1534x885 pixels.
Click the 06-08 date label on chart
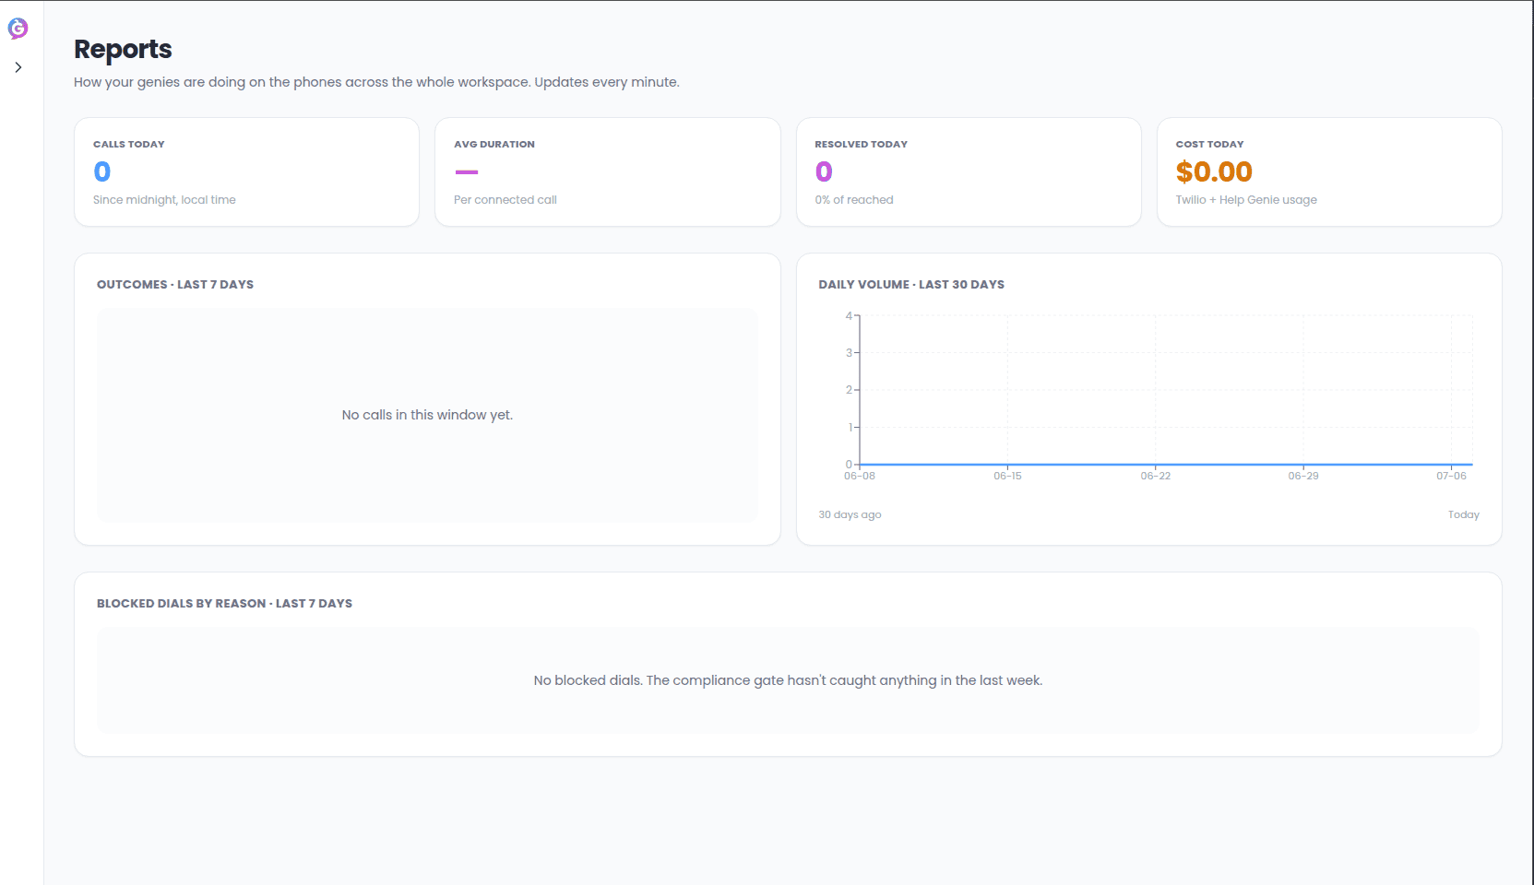(x=860, y=476)
